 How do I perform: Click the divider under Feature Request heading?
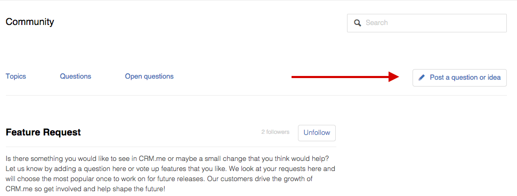(x=171, y=147)
